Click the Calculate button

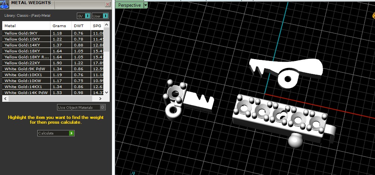coord(56,133)
